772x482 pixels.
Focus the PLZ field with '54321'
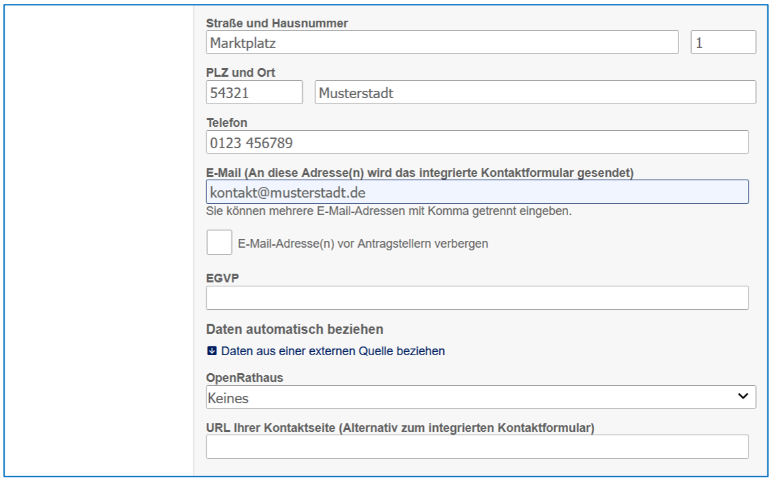[254, 93]
